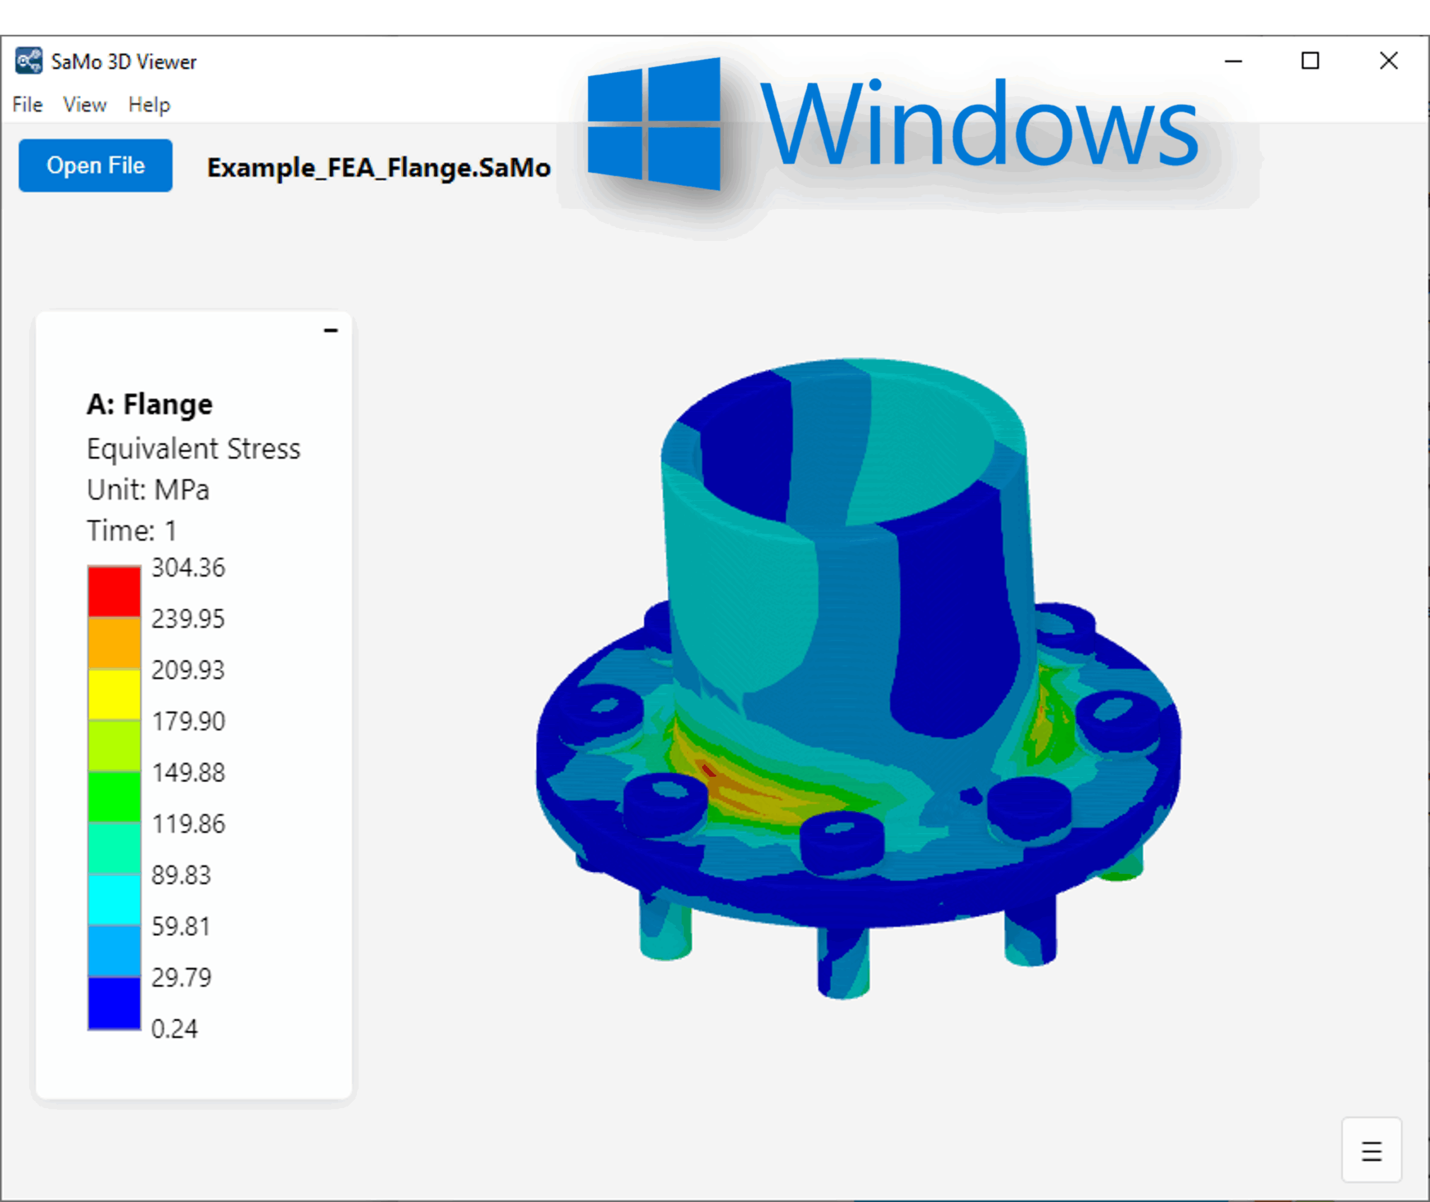Click the Unit: MPa label

pyautogui.click(x=148, y=490)
